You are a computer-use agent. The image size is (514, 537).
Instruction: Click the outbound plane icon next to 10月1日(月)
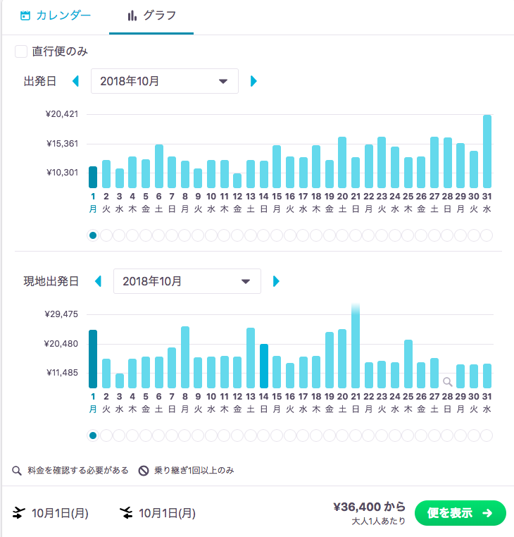click(19, 512)
